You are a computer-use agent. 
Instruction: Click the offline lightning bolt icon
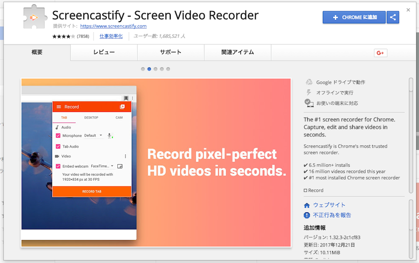309,93
